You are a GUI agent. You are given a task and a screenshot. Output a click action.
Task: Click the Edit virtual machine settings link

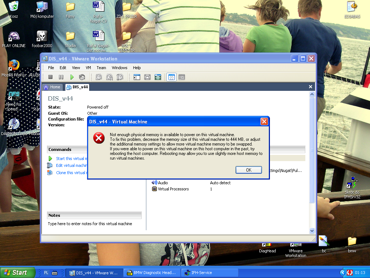click(x=71, y=165)
